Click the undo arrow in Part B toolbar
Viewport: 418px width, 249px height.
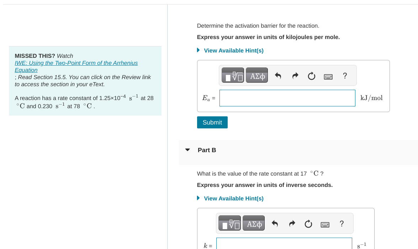275,223
